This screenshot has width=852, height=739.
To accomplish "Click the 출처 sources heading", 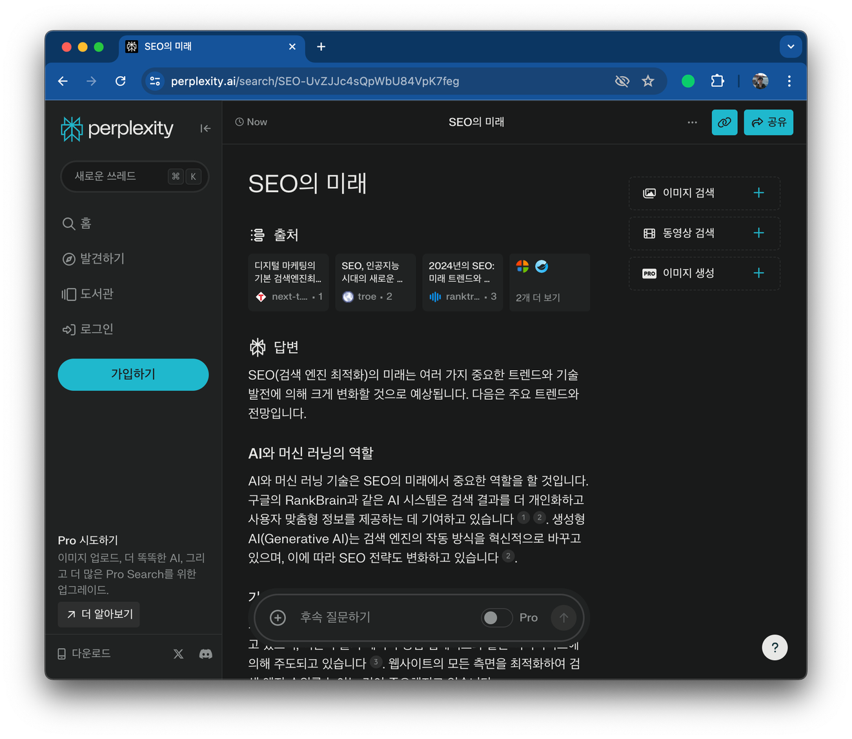I will [x=274, y=235].
